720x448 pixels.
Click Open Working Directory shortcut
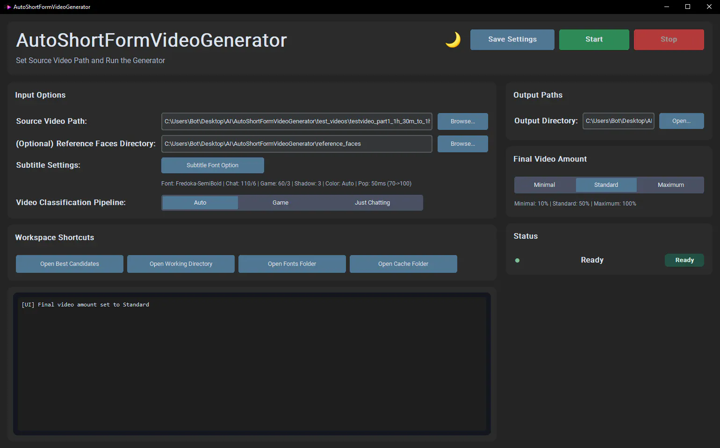pyautogui.click(x=181, y=264)
